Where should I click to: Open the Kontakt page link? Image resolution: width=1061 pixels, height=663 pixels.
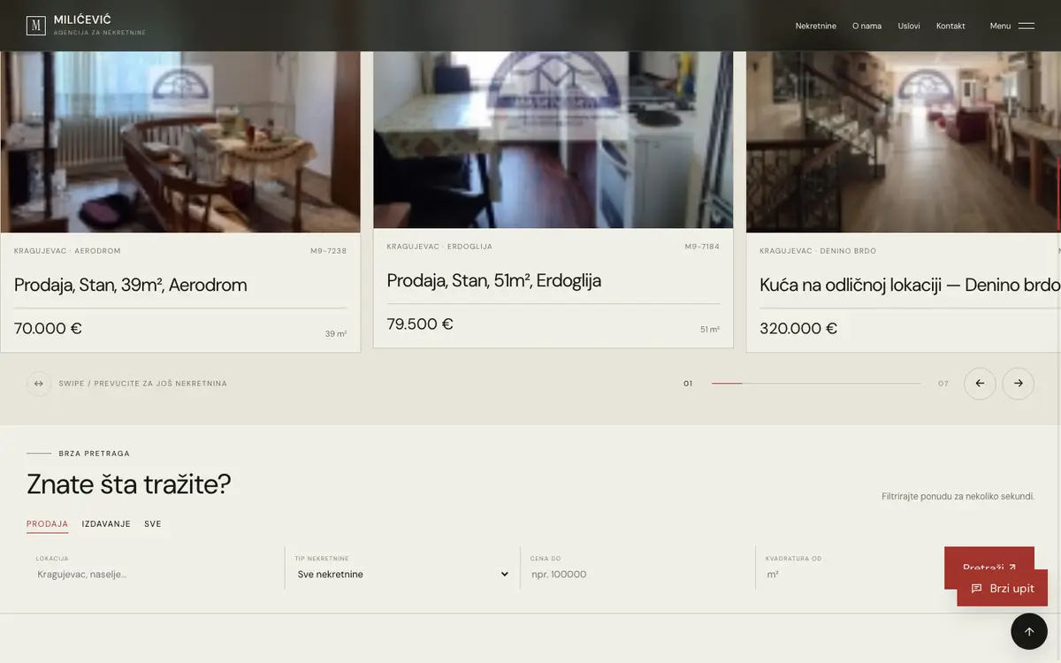(950, 26)
